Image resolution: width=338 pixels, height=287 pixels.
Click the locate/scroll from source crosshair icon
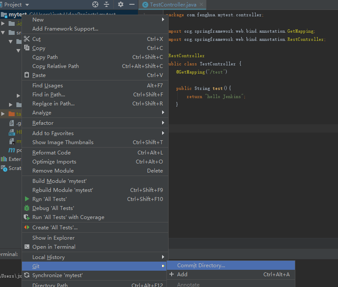(95, 4)
